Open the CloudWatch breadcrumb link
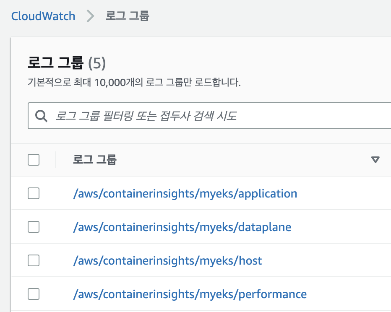Screen dimensions: 391x312 tap(43, 16)
